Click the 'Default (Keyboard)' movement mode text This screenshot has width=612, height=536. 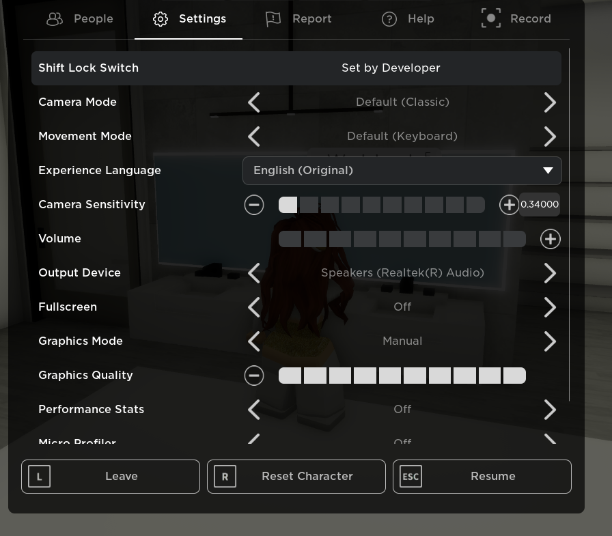(402, 136)
